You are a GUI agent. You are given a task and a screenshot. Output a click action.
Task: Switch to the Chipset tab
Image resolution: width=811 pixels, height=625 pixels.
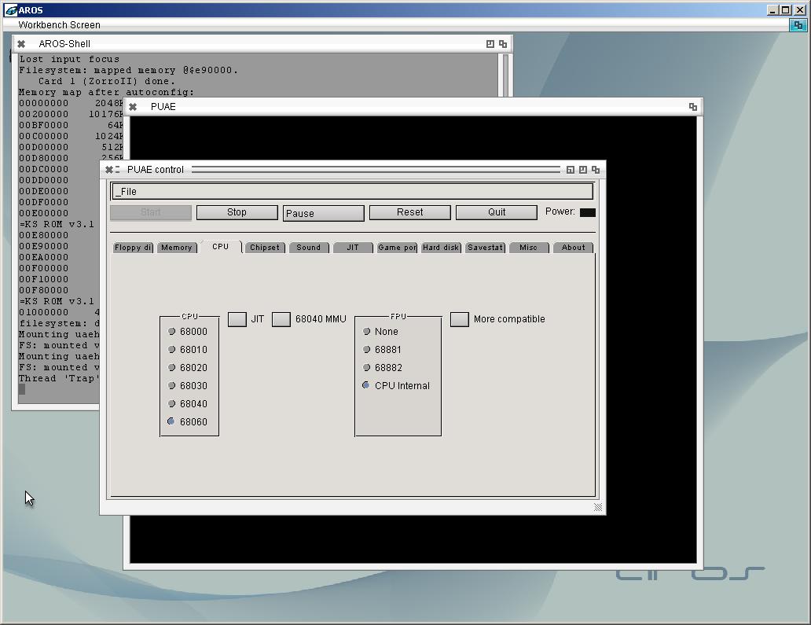coord(264,248)
